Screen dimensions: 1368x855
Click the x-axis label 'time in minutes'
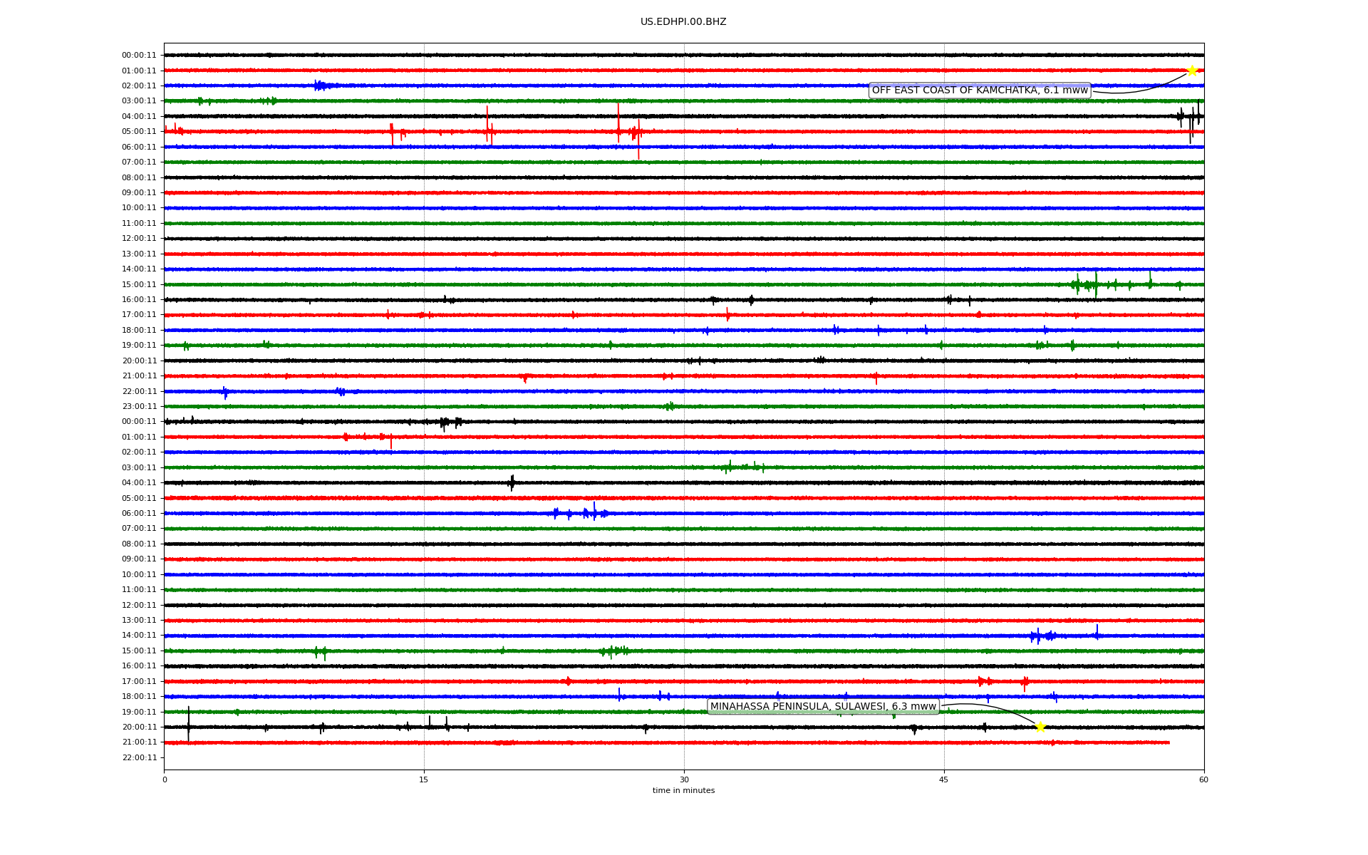point(683,791)
